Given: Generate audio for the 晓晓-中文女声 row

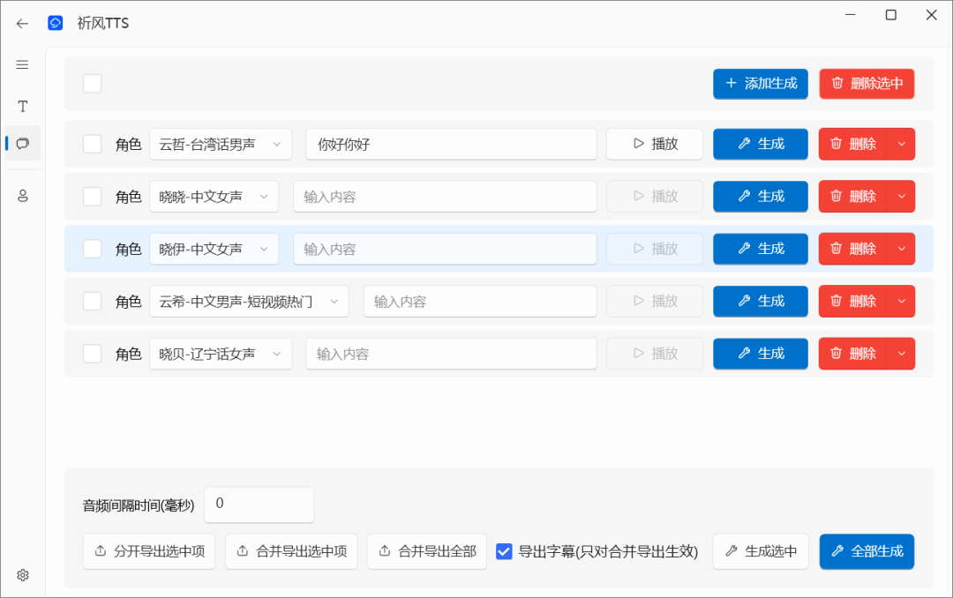Looking at the screenshot, I should tap(761, 197).
